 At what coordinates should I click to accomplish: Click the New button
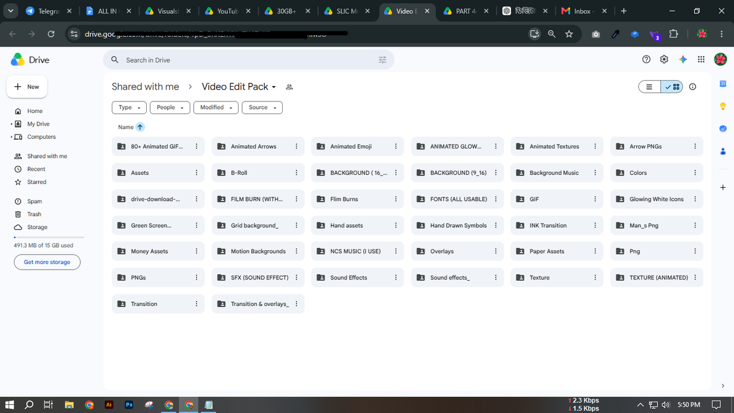[27, 87]
